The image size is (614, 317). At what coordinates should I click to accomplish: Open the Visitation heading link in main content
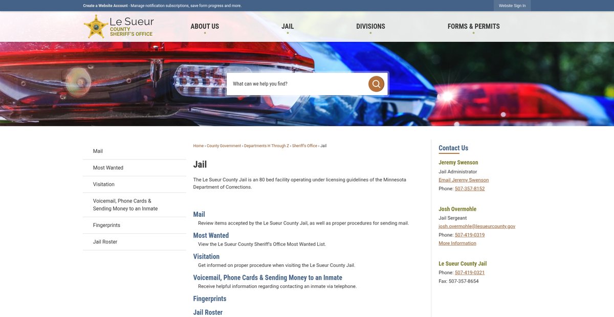pyautogui.click(x=206, y=257)
